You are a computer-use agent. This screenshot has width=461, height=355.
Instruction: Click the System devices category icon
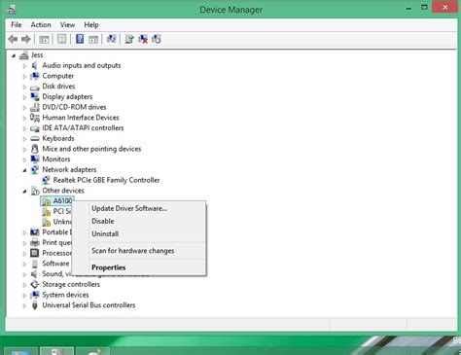[x=35, y=295]
